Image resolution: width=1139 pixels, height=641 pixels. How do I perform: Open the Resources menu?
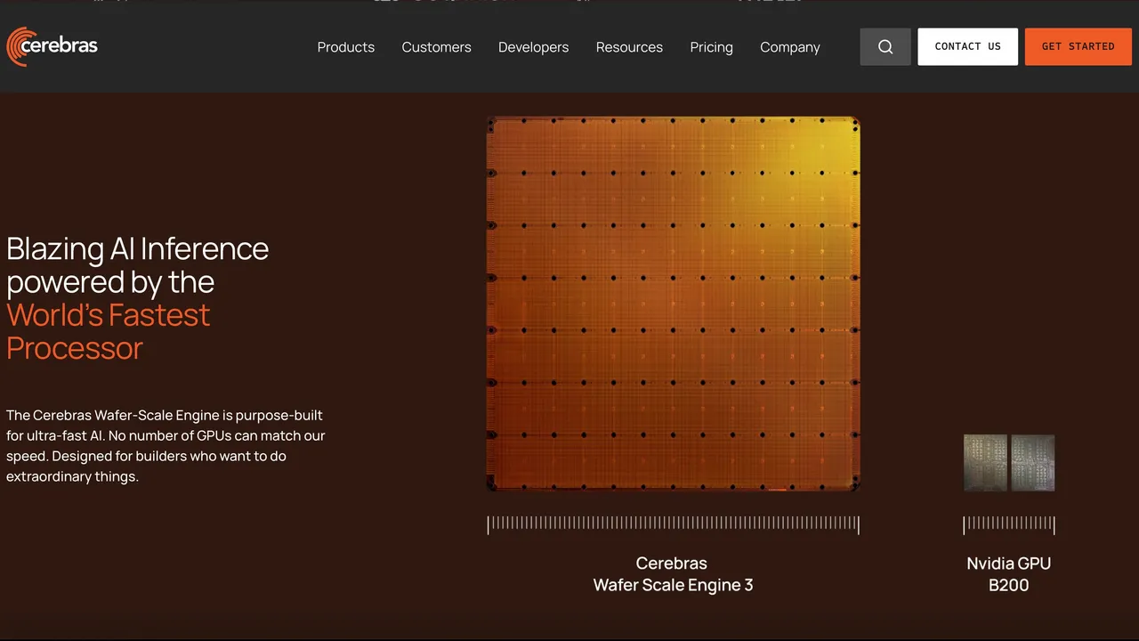[x=629, y=47]
